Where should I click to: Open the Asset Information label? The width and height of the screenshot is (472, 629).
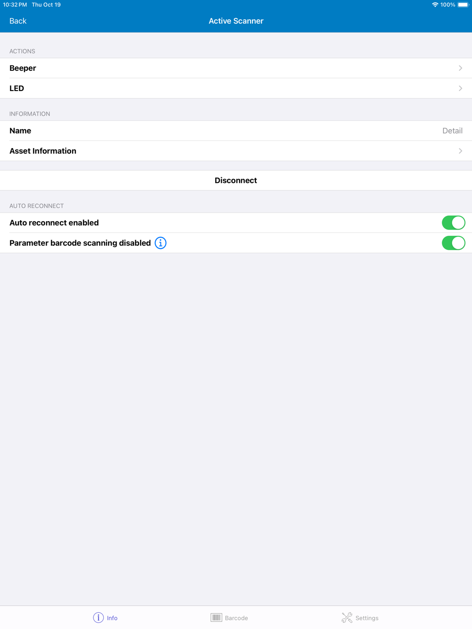(43, 151)
